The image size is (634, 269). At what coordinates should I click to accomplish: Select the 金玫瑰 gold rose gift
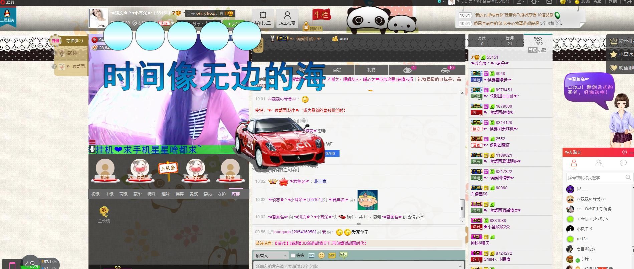tap(104, 214)
